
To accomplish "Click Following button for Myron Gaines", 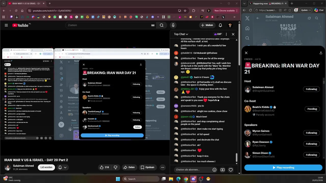I will [x=311, y=133].
